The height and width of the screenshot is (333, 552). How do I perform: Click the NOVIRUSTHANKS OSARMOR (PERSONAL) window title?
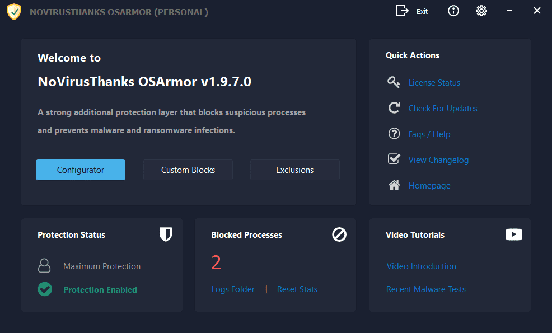point(119,12)
